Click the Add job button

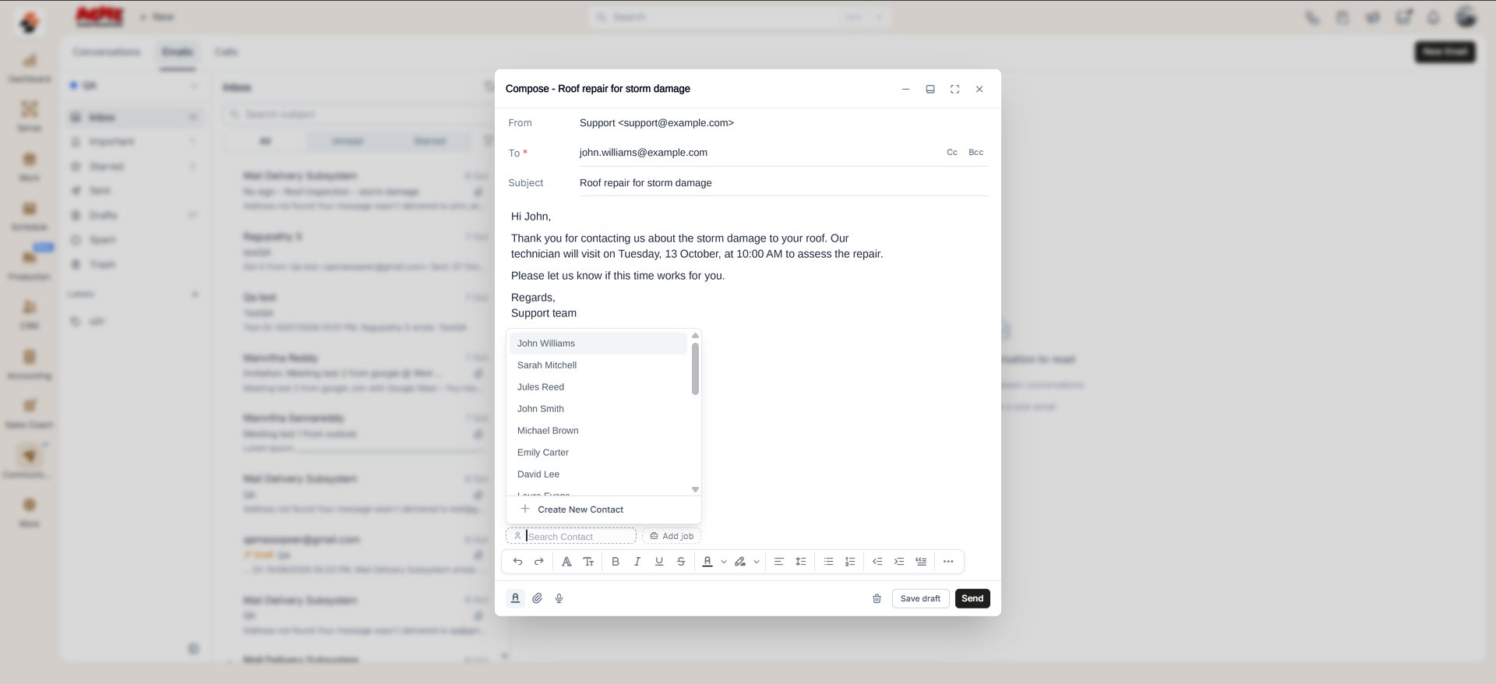pyautogui.click(x=671, y=536)
